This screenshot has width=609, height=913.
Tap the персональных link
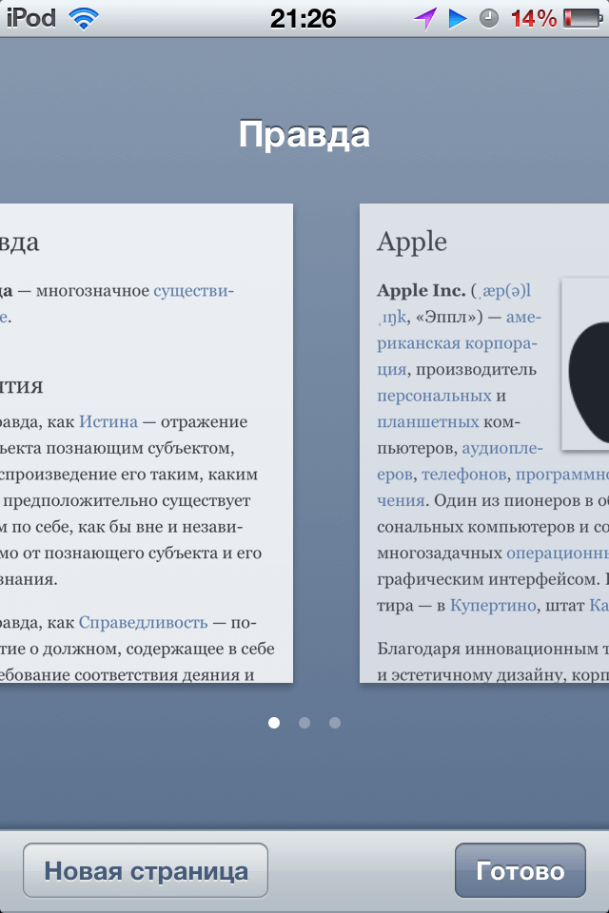coord(434,396)
